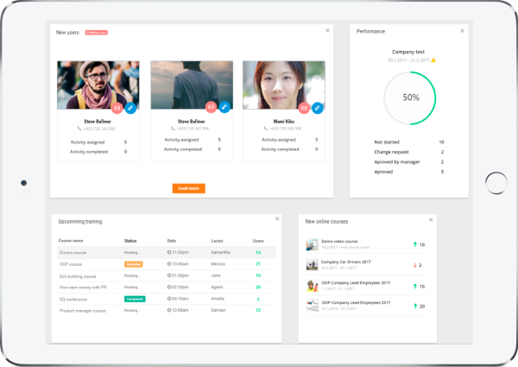Image resolution: width=518 pixels, height=367 pixels.
Task: Close the Performance panel
Action: (x=462, y=31)
